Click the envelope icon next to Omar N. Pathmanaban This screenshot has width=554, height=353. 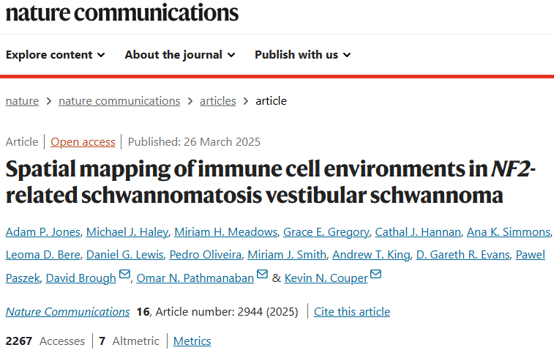(262, 274)
